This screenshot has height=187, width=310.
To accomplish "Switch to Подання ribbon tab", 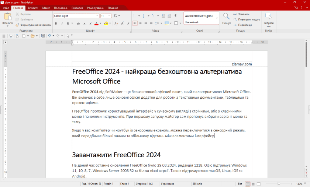I will point(113,8).
